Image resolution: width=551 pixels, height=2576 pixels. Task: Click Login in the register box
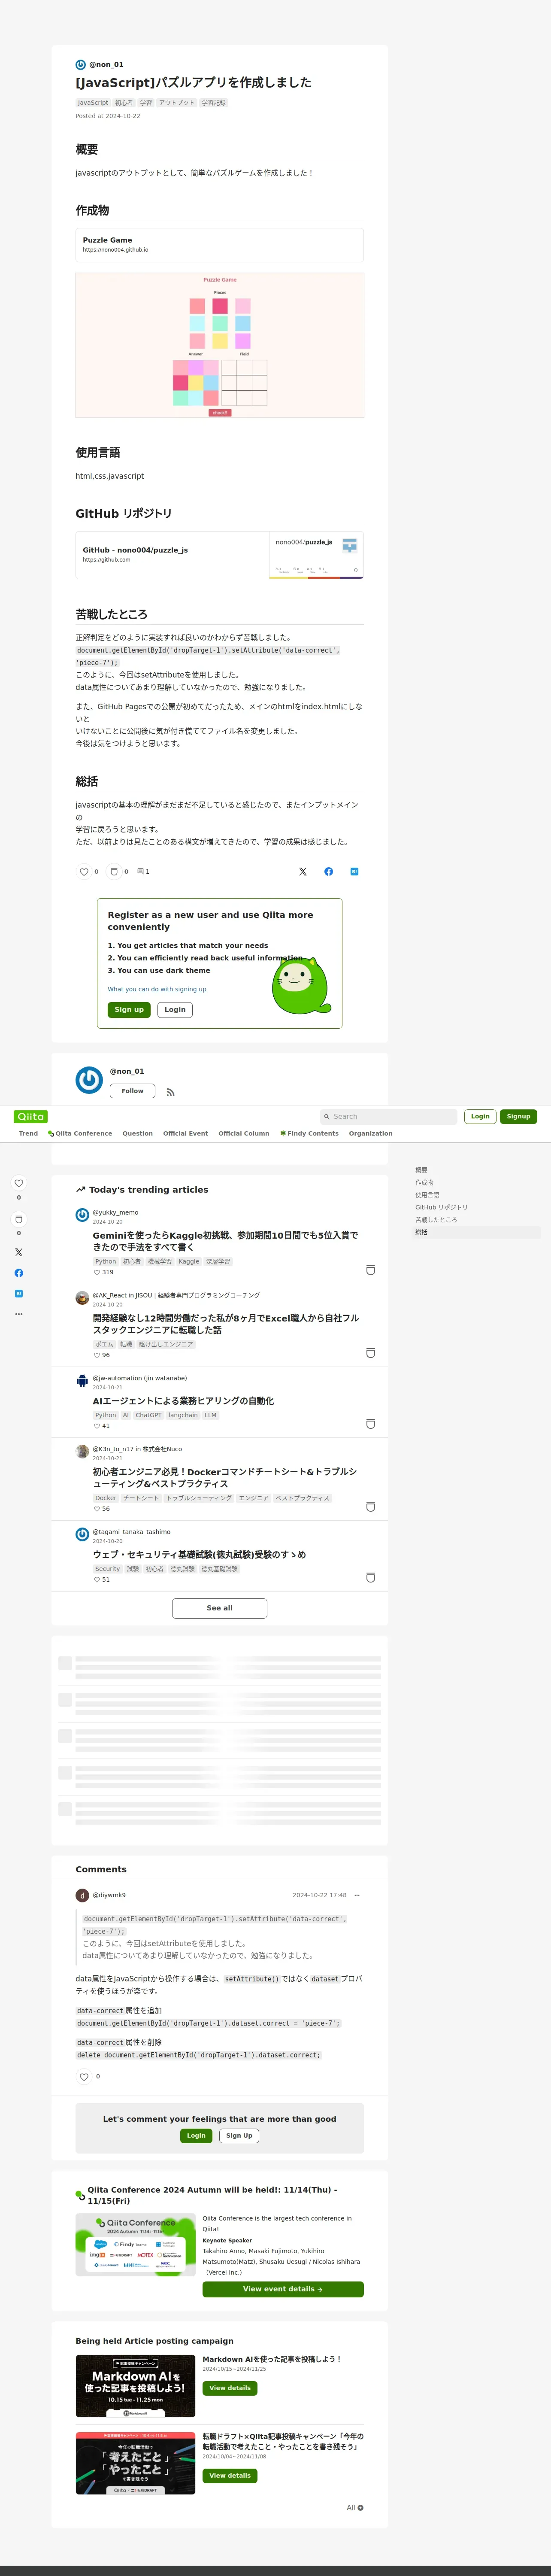175,1010
